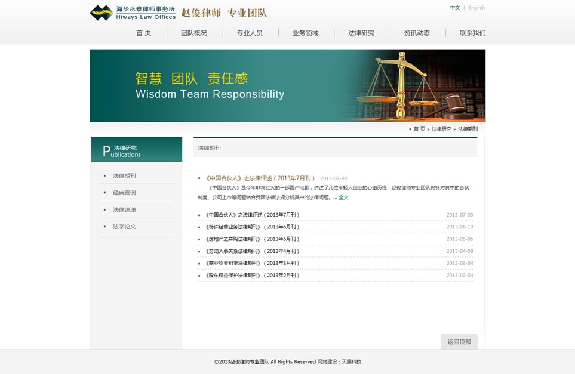Open the 团队概况 navigation item

click(x=193, y=33)
